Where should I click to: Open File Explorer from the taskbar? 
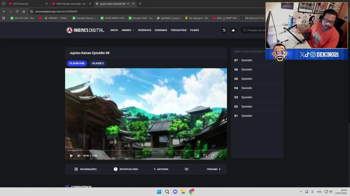click(x=183, y=192)
